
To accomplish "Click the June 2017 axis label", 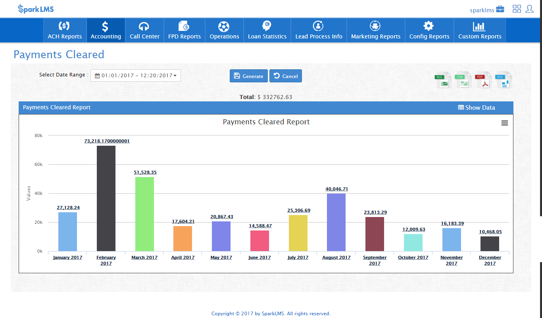I will pyautogui.click(x=259, y=257).
